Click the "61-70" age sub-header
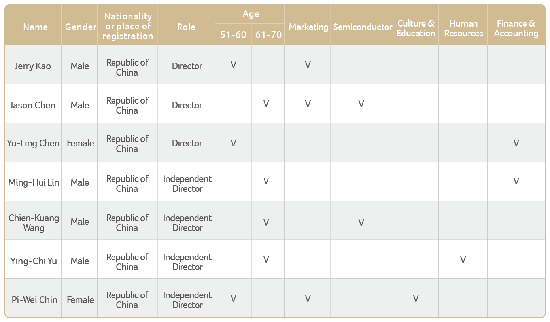 (268, 35)
